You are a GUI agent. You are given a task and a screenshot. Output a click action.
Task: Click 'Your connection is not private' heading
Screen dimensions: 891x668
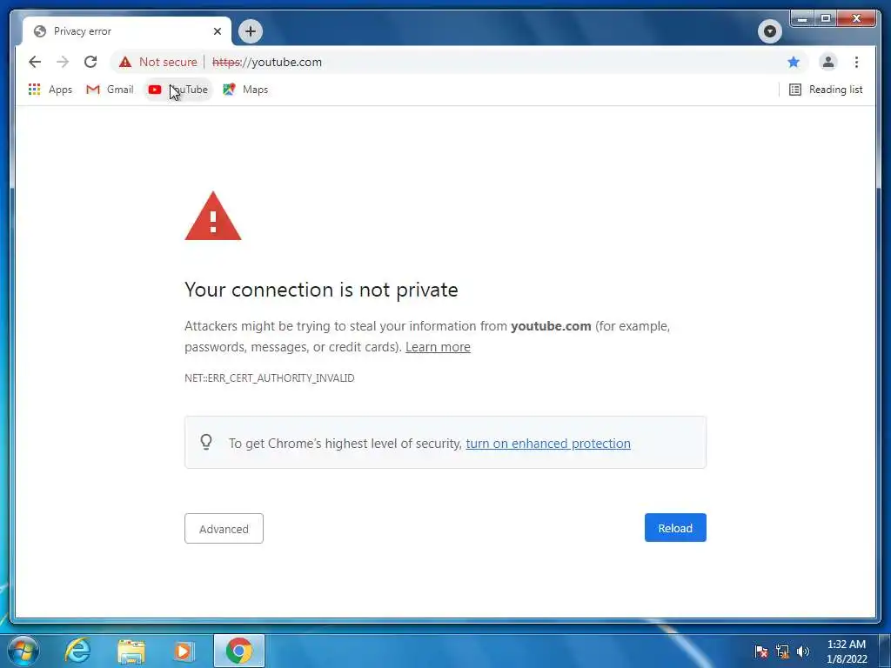pyautogui.click(x=321, y=290)
